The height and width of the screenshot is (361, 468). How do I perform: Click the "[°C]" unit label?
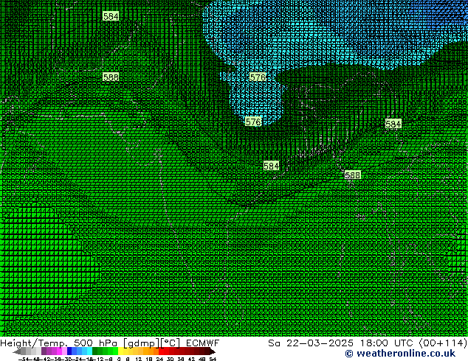[171, 343]
